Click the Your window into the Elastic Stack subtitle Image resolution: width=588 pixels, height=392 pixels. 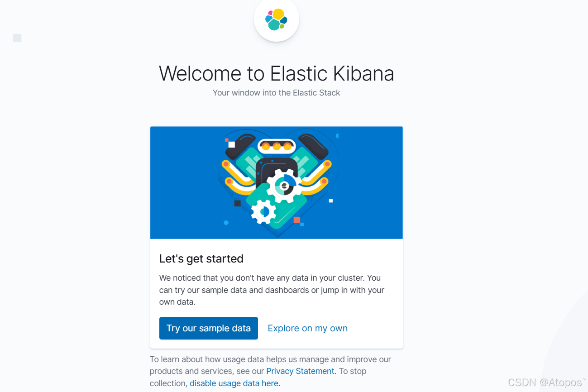point(277,93)
